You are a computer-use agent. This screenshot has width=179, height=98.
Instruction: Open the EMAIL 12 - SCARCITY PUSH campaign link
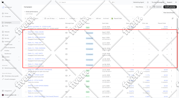click(37, 59)
